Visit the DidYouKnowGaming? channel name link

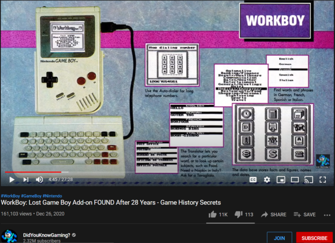47,235
